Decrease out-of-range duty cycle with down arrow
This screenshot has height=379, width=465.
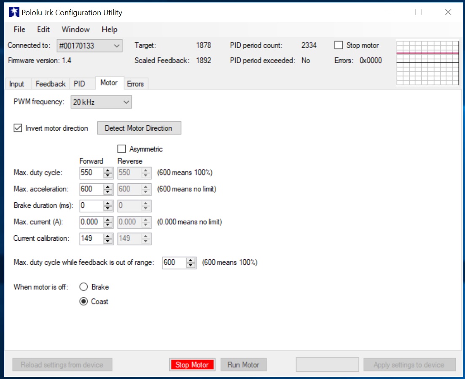pyautogui.click(x=191, y=265)
